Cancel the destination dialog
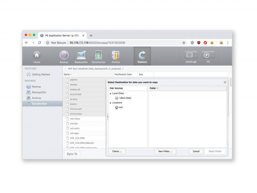257x193 pixels. point(196,151)
